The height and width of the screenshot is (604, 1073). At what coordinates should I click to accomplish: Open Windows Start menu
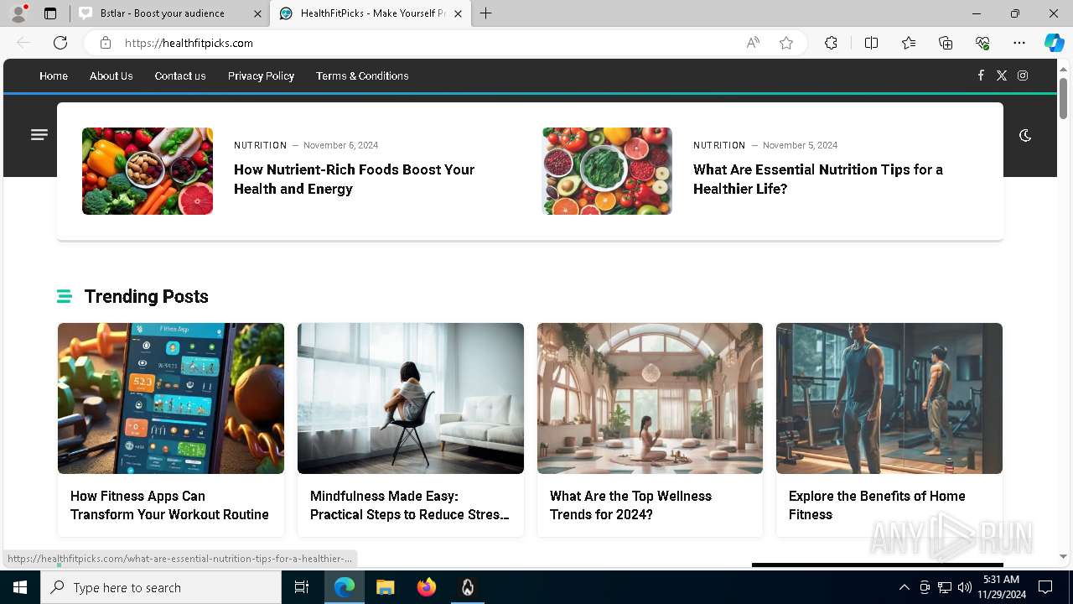(20, 587)
